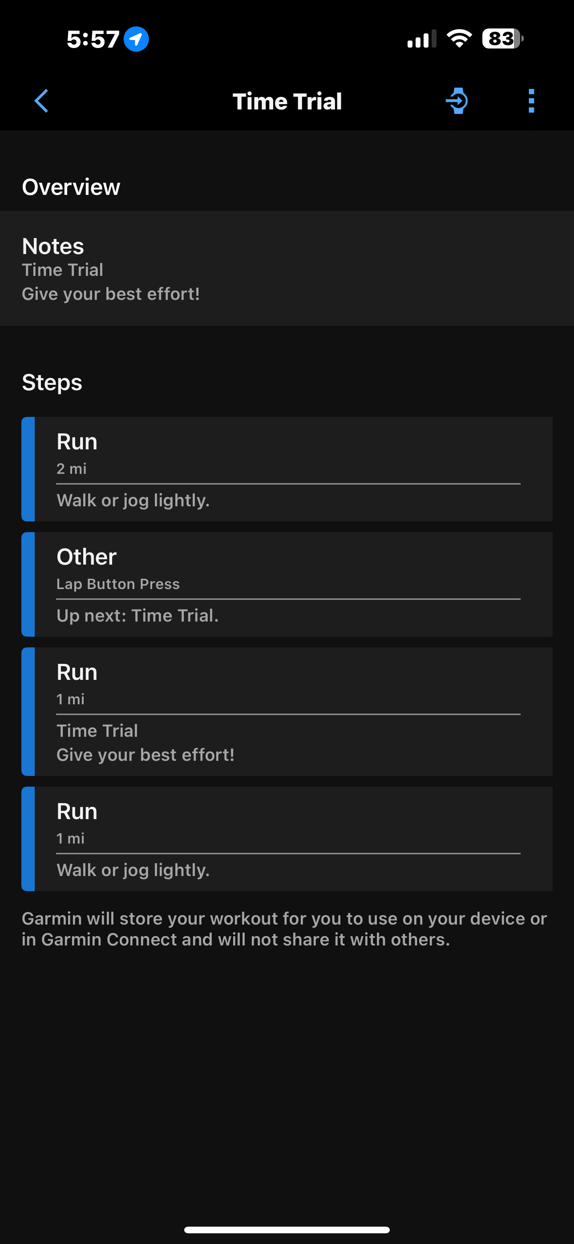
Task: Tap the Overview section heading
Action: [x=71, y=187]
